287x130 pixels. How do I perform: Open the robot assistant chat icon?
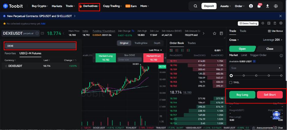(276, 115)
